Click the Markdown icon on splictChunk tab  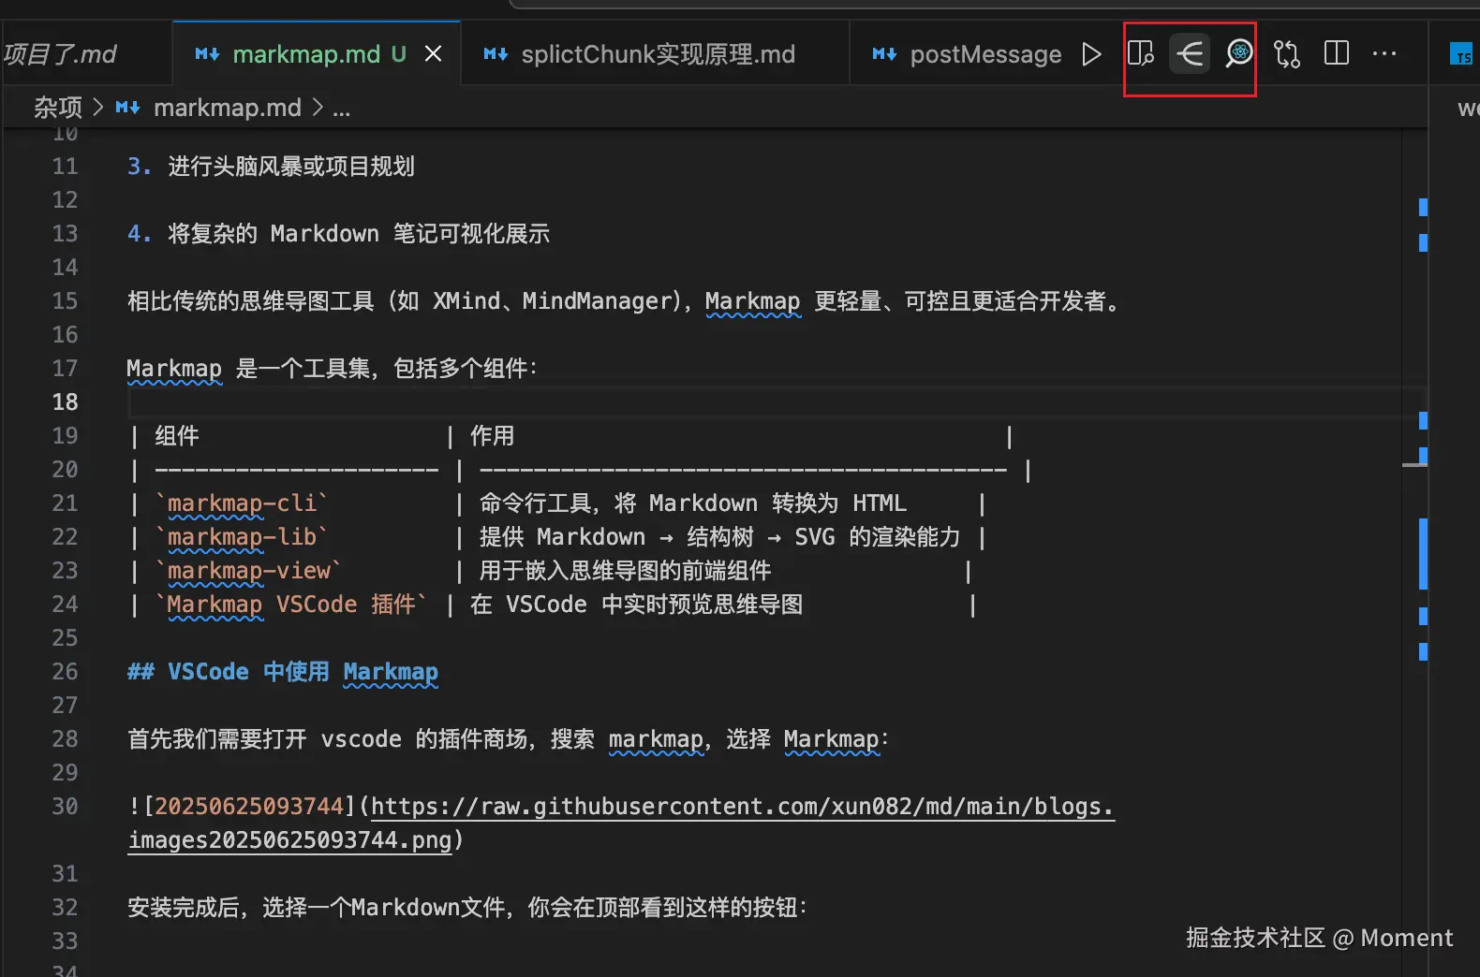(x=496, y=54)
